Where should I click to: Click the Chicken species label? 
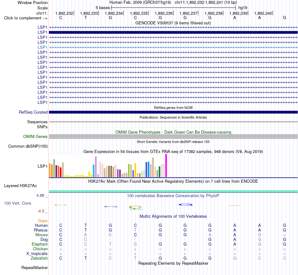tap(40, 249)
